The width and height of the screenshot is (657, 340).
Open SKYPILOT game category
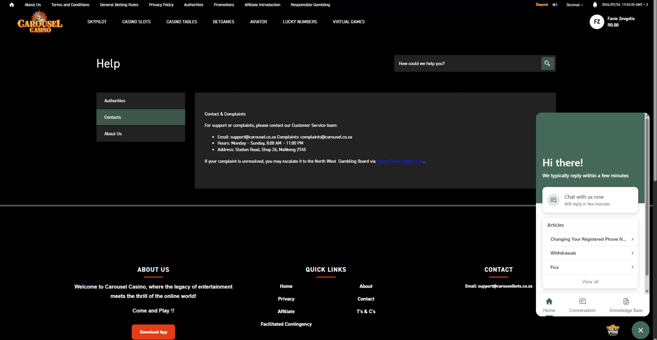coord(97,22)
